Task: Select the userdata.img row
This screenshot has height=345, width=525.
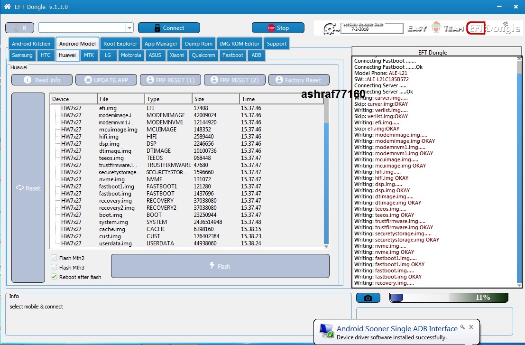Action: pos(187,243)
